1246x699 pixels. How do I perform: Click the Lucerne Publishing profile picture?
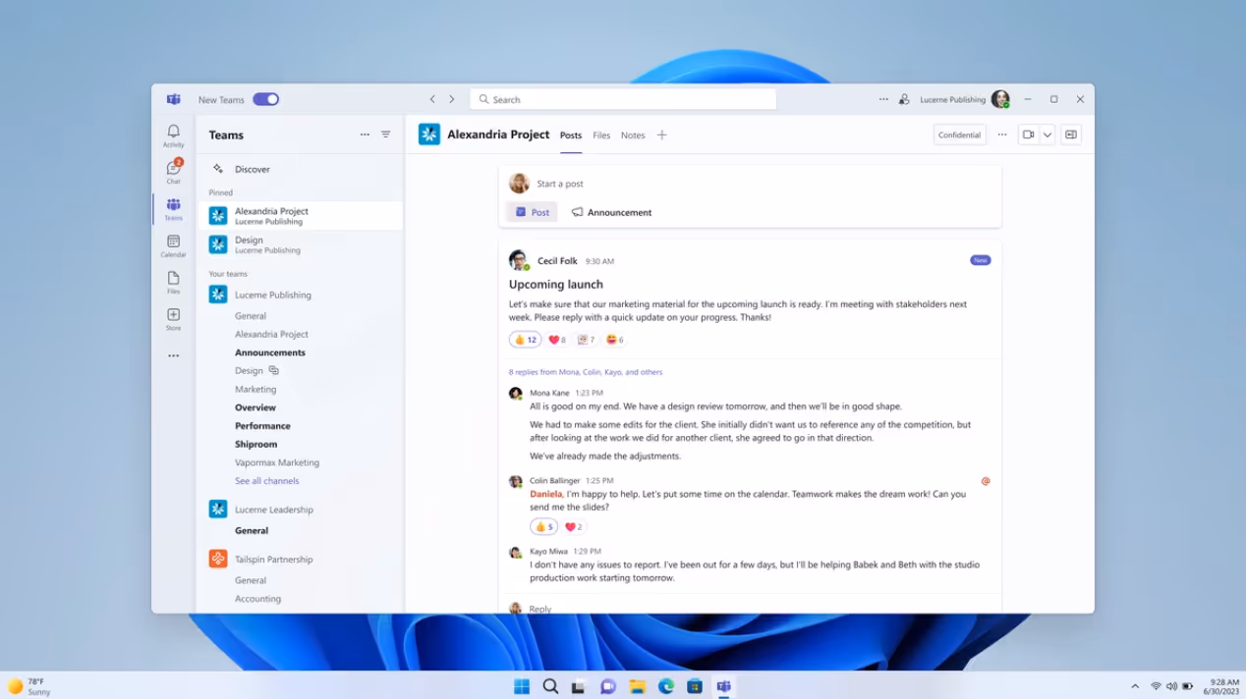click(1000, 99)
